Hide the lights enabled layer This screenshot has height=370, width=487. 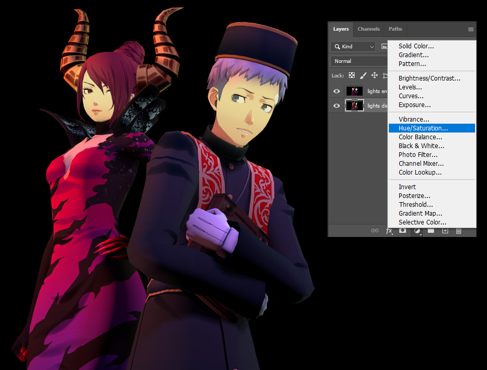coord(336,91)
